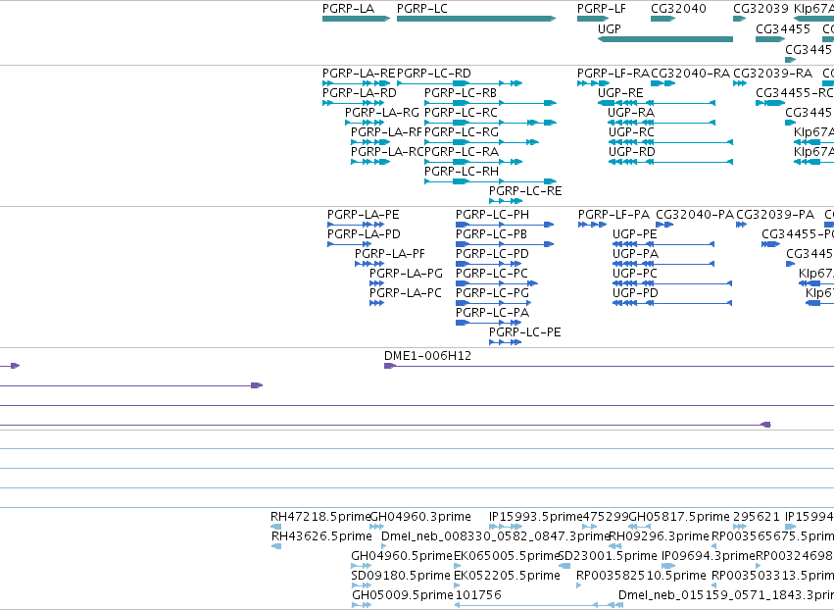Open the PGRP-LF gene label
The image size is (834, 610).
point(602,9)
